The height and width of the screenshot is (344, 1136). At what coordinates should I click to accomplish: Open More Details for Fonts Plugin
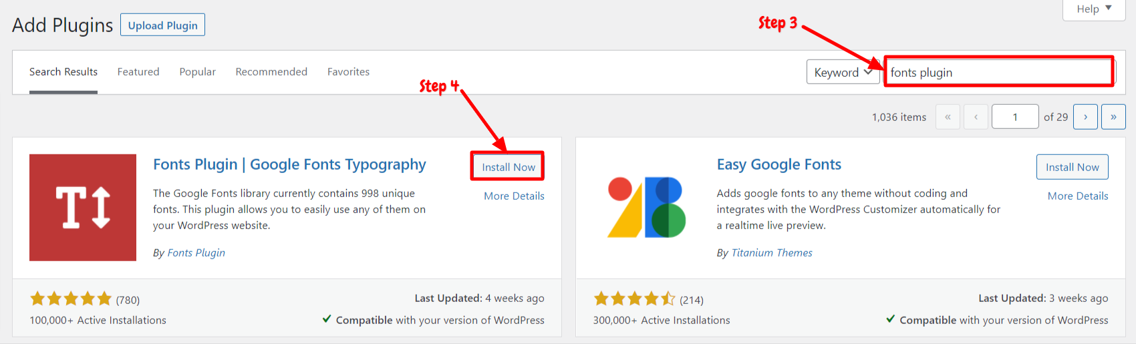[x=514, y=196]
